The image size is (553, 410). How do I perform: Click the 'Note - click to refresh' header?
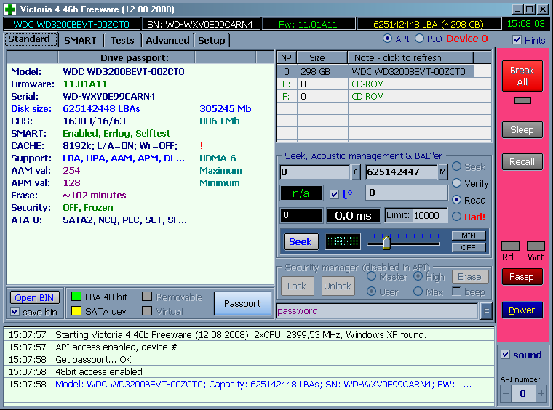point(410,57)
